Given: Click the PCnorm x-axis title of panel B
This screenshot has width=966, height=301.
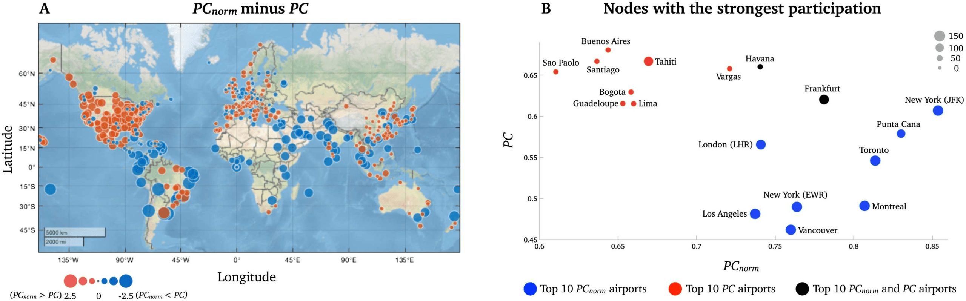Looking at the screenshot, I should click(x=741, y=266).
